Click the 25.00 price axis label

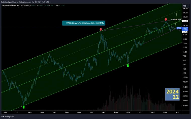click(185, 43)
